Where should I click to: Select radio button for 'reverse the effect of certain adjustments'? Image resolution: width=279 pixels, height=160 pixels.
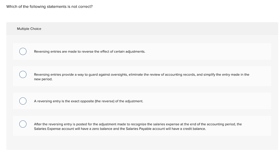tap(23, 51)
